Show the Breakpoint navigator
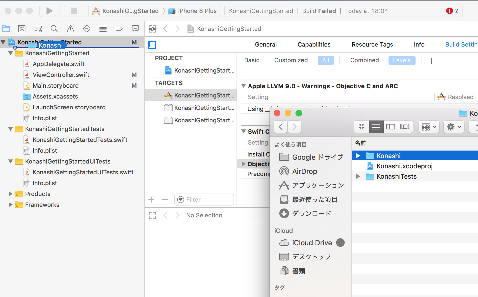 pyautogui.click(x=119, y=29)
